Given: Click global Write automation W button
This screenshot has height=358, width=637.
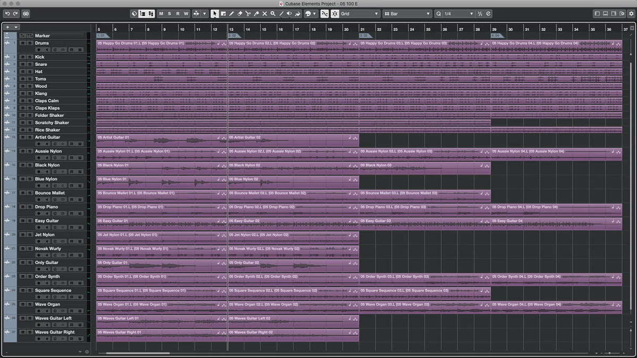Looking at the screenshot, I should tap(186, 13).
